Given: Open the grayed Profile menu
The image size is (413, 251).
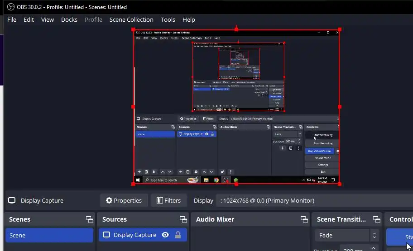Looking at the screenshot, I should 93,20.
